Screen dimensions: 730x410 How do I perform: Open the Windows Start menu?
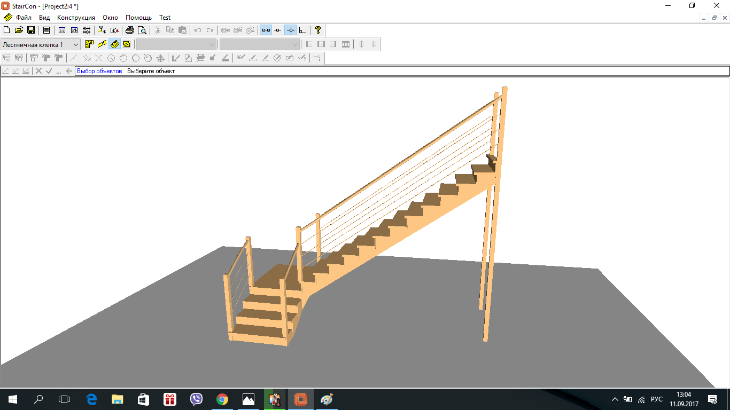point(13,399)
